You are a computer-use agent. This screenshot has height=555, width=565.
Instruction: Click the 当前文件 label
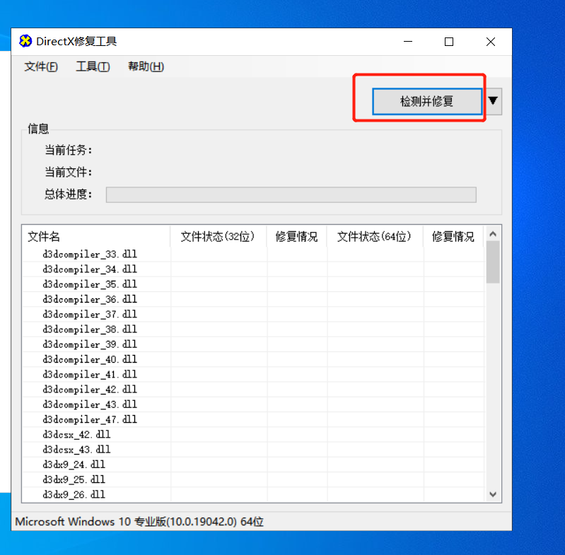68,172
